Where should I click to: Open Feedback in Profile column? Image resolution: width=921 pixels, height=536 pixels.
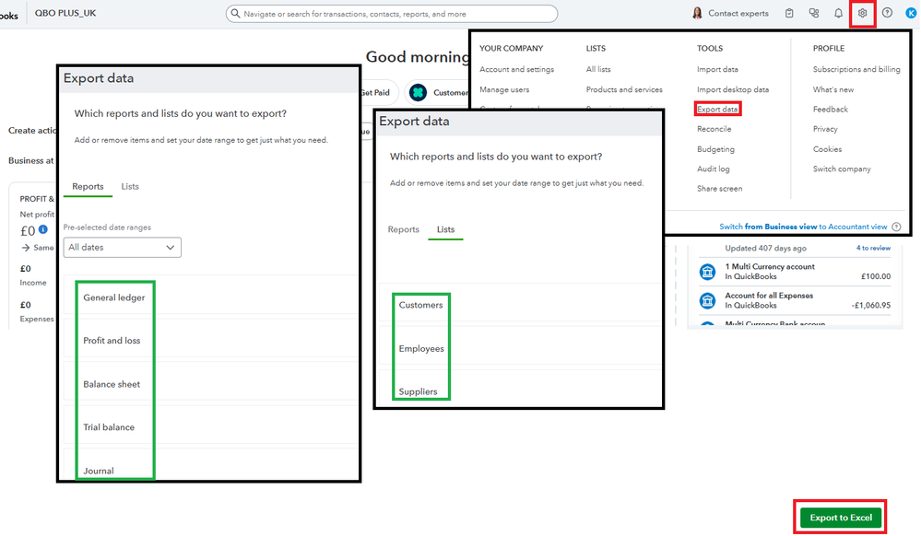(830, 110)
